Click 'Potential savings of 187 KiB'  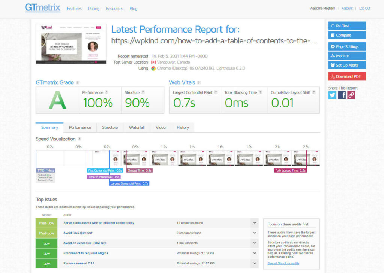click(196, 264)
